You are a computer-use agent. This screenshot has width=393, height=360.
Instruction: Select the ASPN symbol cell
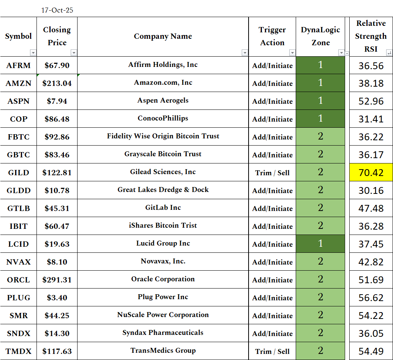(x=19, y=101)
